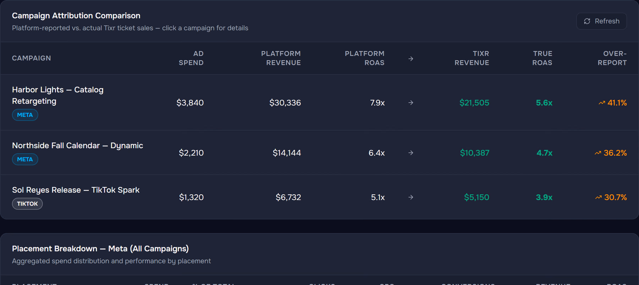Open Northside Fall Calendar — Dynamic campaign
The height and width of the screenshot is (285, 639).
coord(319,152)
